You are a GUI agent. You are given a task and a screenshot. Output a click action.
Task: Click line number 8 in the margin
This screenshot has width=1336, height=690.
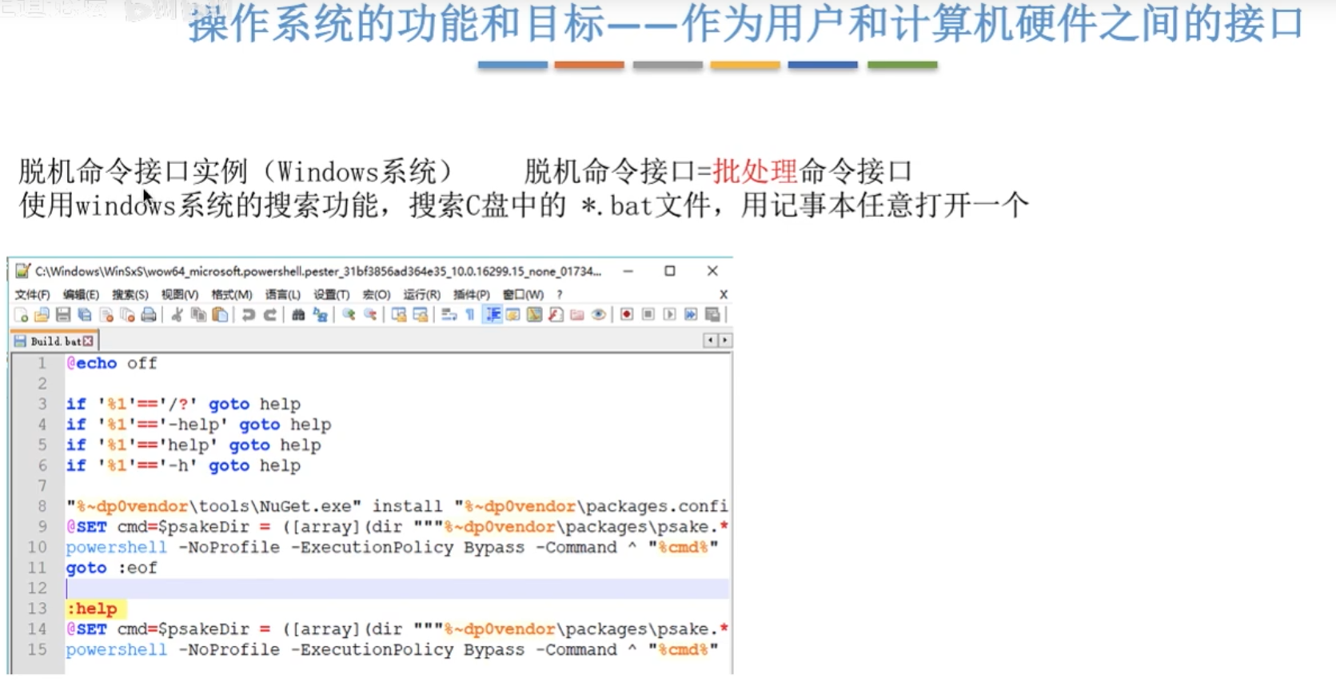(x=42, y=506)
